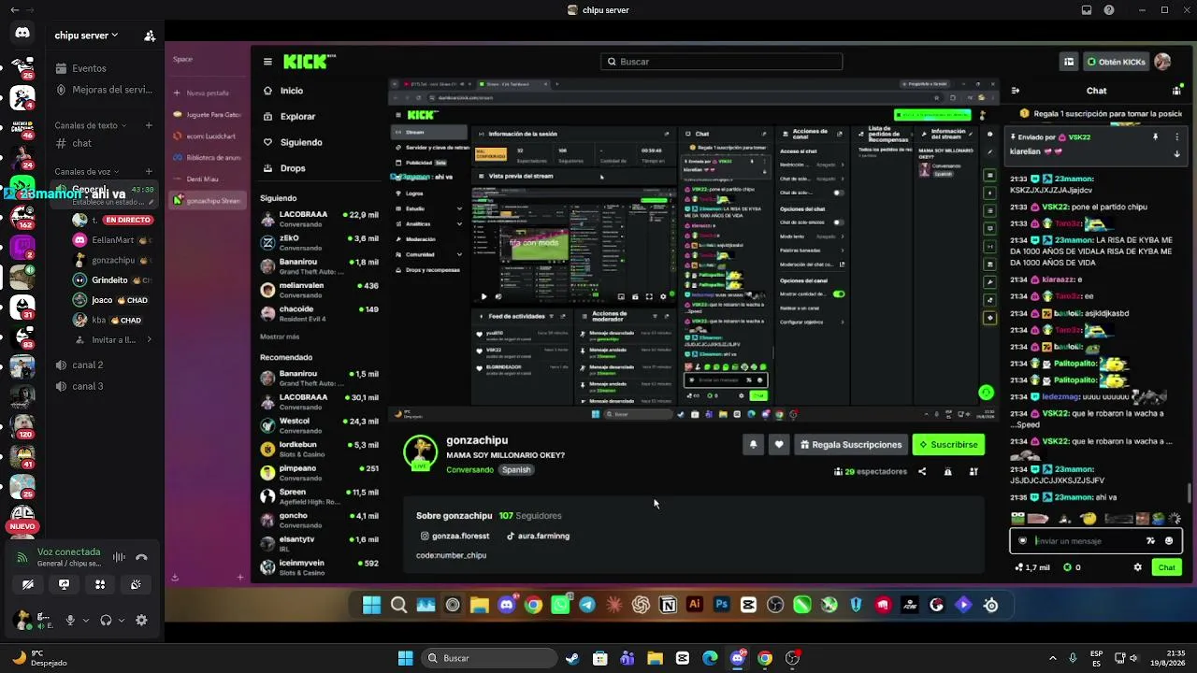Click the green Suscribirse button
The height and width of the screenshot is (673, 1197).
(x=948, y=445)
